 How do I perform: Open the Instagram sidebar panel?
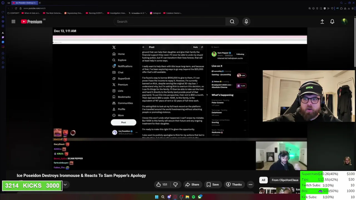pyautogui.click(x=3, y=46)
